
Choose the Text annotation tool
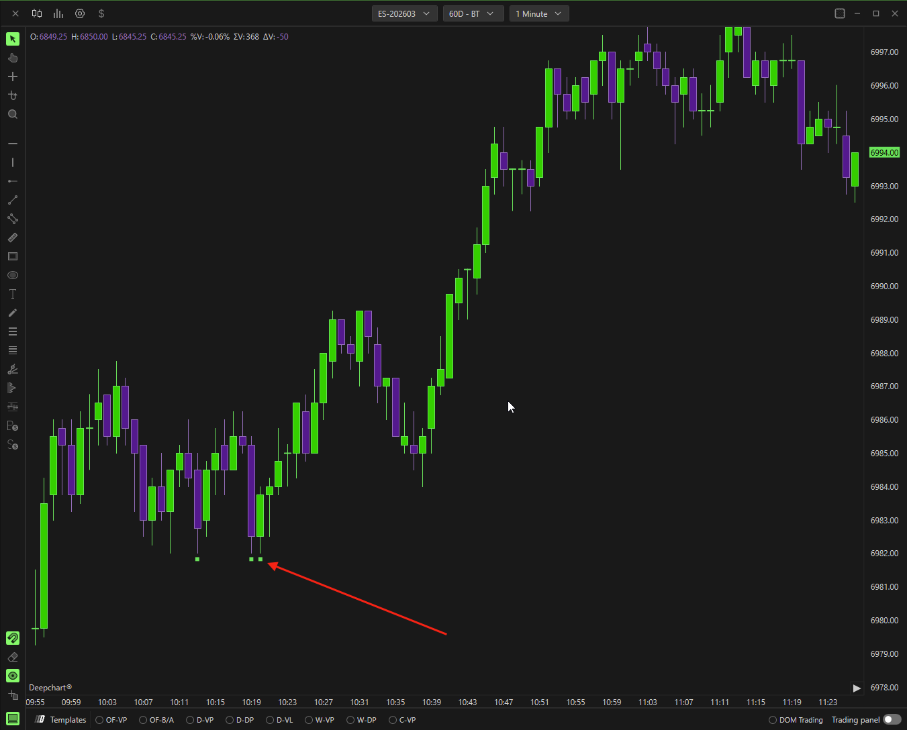pos(13,294)
